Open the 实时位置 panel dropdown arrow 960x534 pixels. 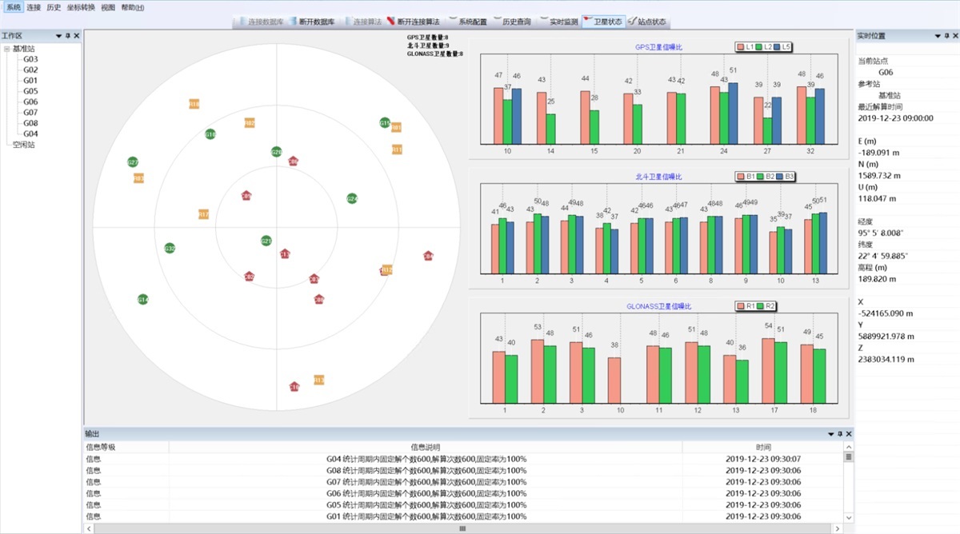tap(936, 36)
